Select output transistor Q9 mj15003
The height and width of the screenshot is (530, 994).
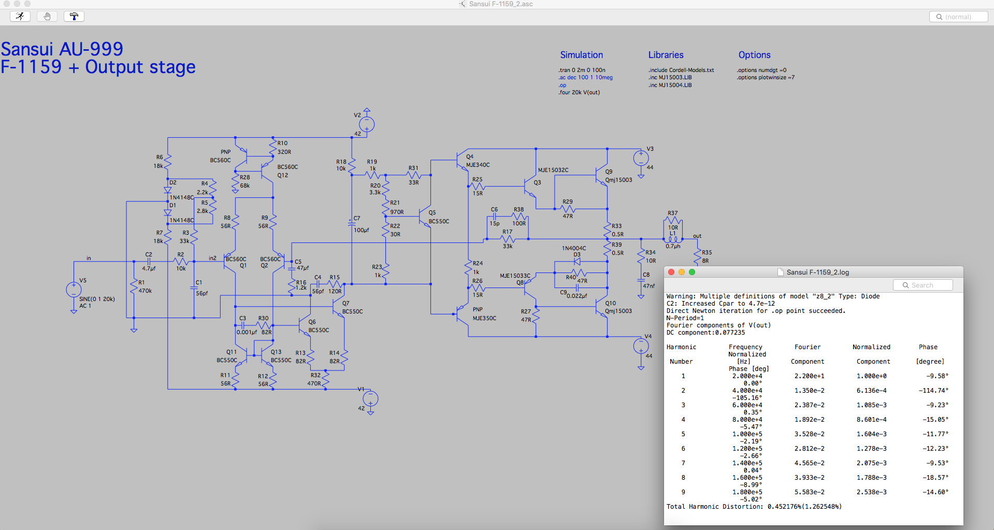coord(601,176)
